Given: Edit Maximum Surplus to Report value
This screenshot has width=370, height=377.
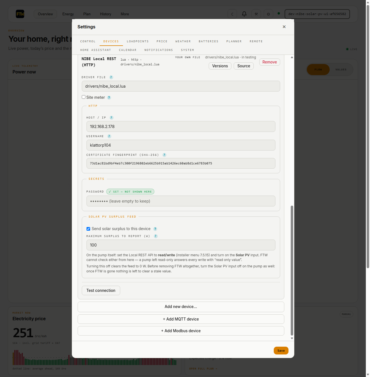Looking at the screenshot, I should [181, 245].
